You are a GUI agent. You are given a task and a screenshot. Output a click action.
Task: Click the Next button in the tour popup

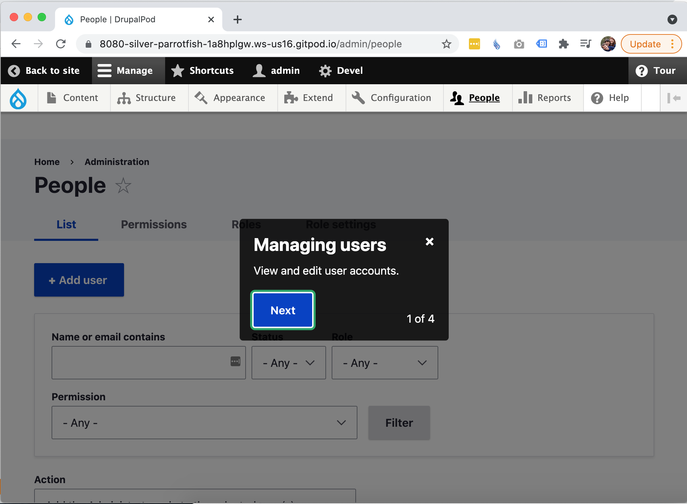pos(283,310)
